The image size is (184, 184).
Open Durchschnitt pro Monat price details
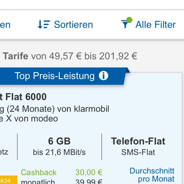click(x=152, y=175)
